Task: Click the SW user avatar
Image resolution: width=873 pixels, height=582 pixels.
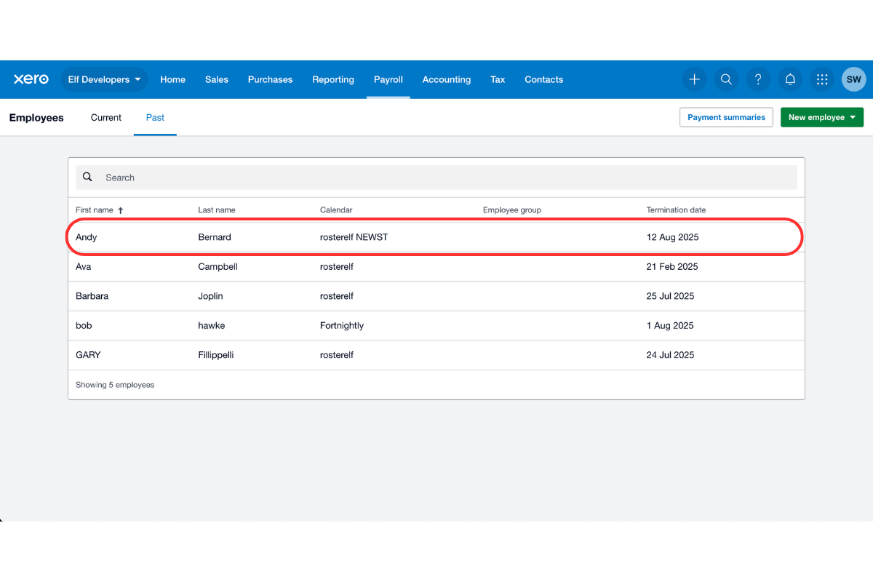Action: tap(853, 79)
